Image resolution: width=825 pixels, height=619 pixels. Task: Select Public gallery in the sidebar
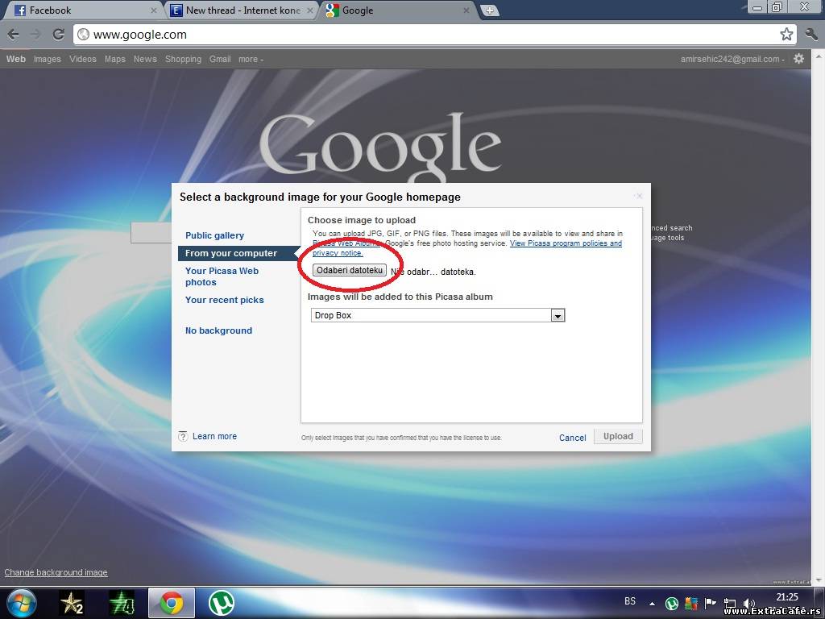[214, 235]
